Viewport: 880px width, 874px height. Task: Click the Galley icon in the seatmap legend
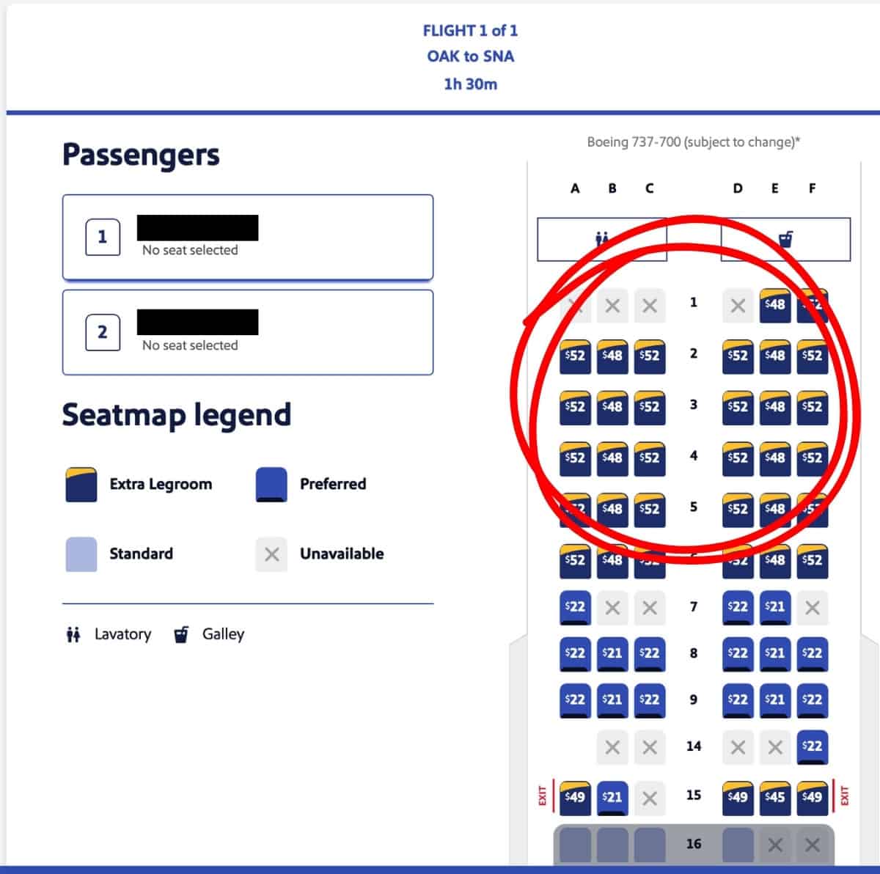[x=180, y=634]
